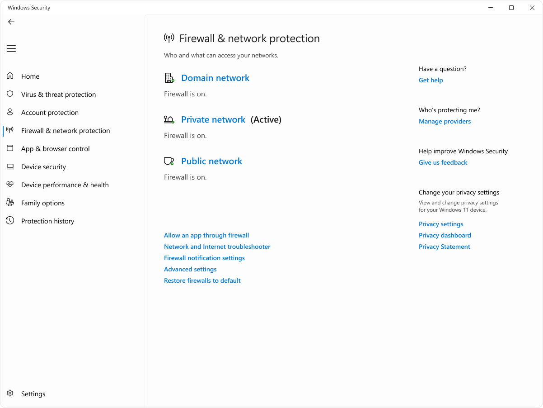Image resolution: width=543 pixels, height=408 pixels.
Task: Click the Public network shield icon
Action: (x=169, y=161)
